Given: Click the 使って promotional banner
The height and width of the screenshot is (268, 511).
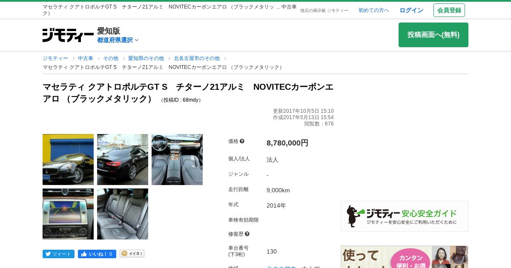Looking at the screenshot, I should (x=405, y=257).
